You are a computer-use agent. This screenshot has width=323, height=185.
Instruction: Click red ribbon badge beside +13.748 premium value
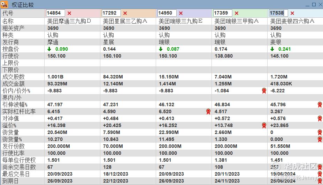pyautogui.click(x=264, y=126)
